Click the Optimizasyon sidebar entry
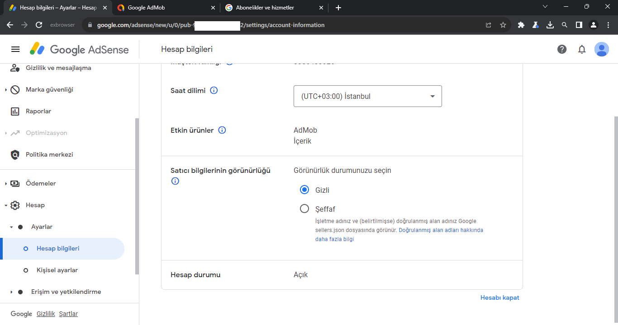Viewport: 618px width, 325px height. coord(47,133)
